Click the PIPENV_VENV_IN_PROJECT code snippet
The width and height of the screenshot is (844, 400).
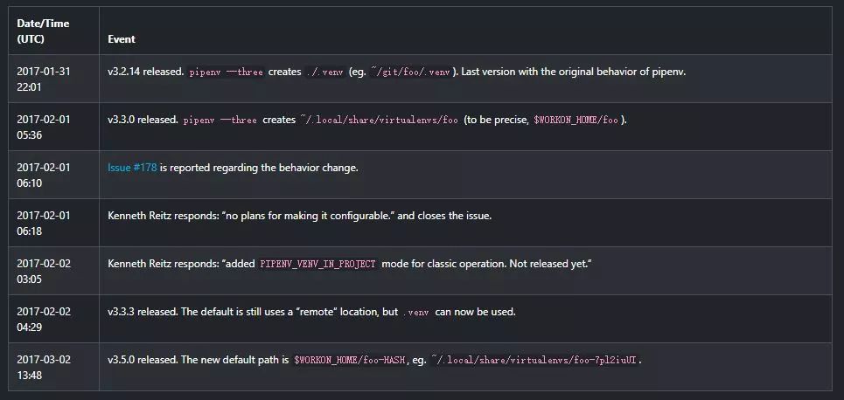click(x=318, y=264)
